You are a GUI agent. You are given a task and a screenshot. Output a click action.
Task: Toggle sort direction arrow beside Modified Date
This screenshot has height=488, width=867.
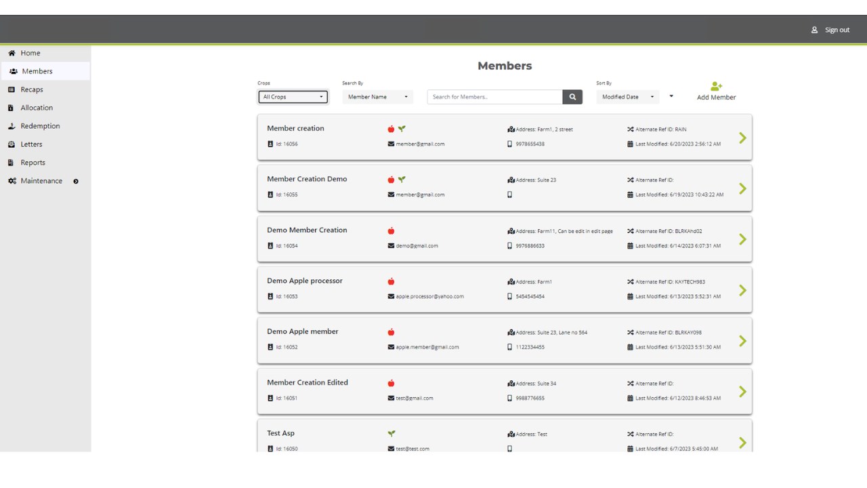coord(671,96)
